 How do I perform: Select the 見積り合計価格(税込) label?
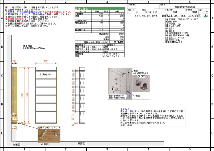96,42
